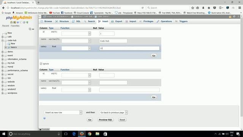The width and height of the screenshot is (243, 137).
Task: Open the Favorites tables link
Action: 15,26
